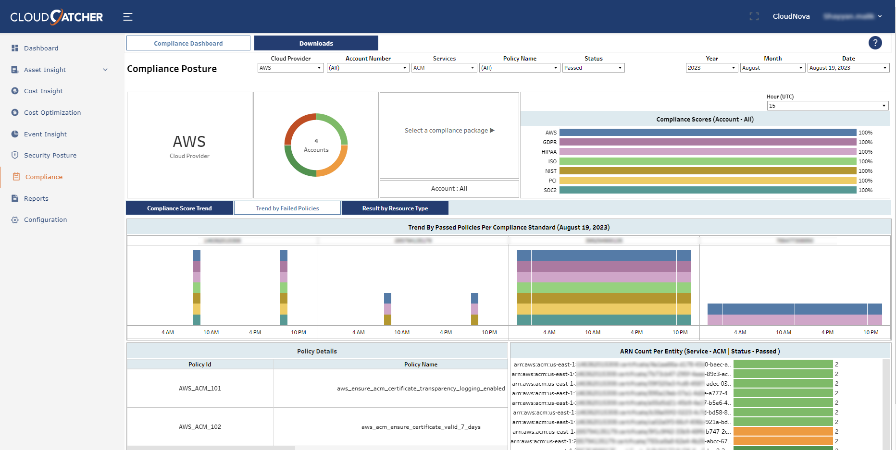Click the Event Insight pie icon
896x450 pixels.
coord(15,134)
